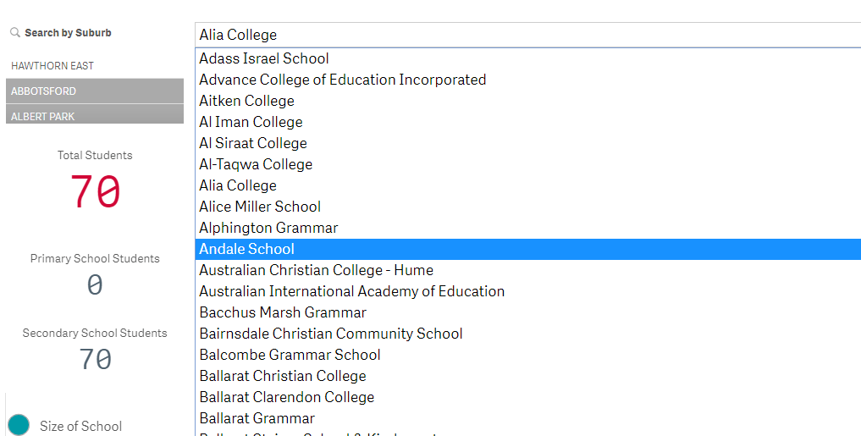Choose Alice Miller School option

pyautogui.click(x=527, y=207)
